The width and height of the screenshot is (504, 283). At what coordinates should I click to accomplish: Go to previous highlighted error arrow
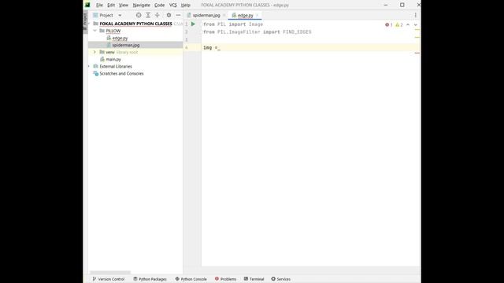point(408,24)
